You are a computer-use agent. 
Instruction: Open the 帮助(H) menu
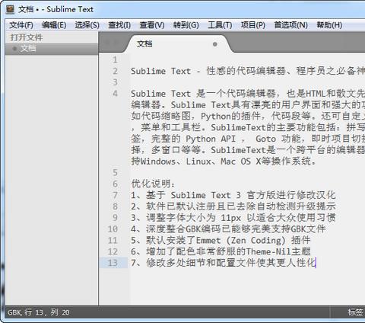(x=329, y=25)
